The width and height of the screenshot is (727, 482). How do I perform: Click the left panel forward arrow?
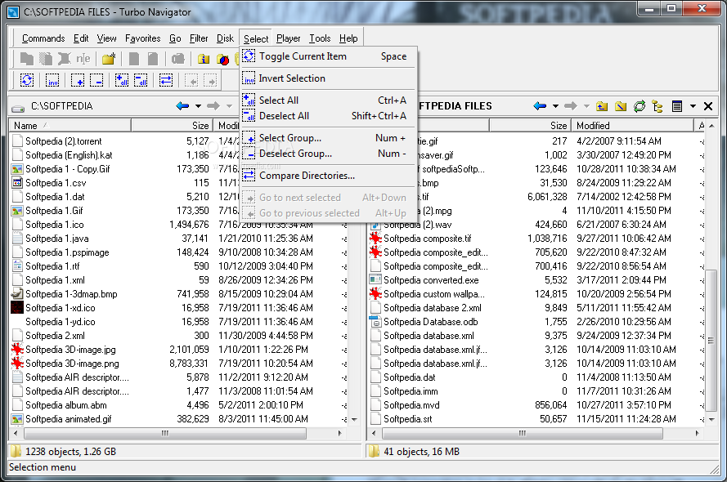click(213, 106)
